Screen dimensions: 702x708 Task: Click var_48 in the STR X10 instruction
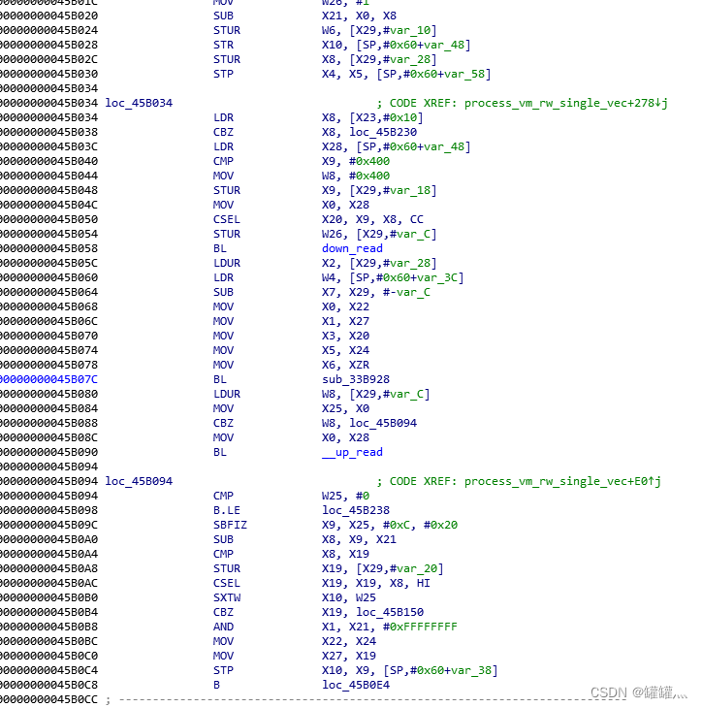[444, 45]
